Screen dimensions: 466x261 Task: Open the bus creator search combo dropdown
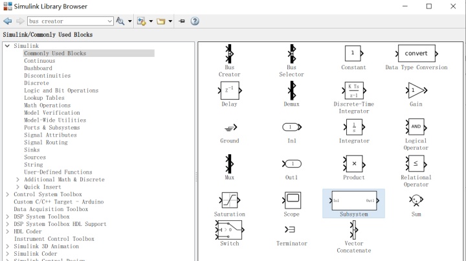pyautogui.click(x=109, y=21)
